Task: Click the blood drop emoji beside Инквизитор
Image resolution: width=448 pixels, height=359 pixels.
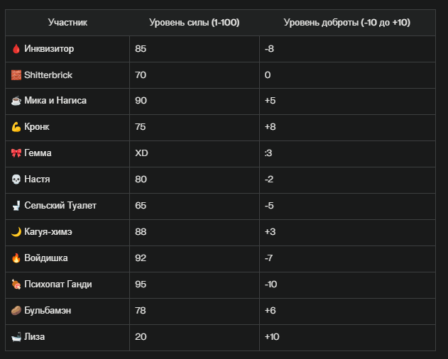Action: [16, 49]
